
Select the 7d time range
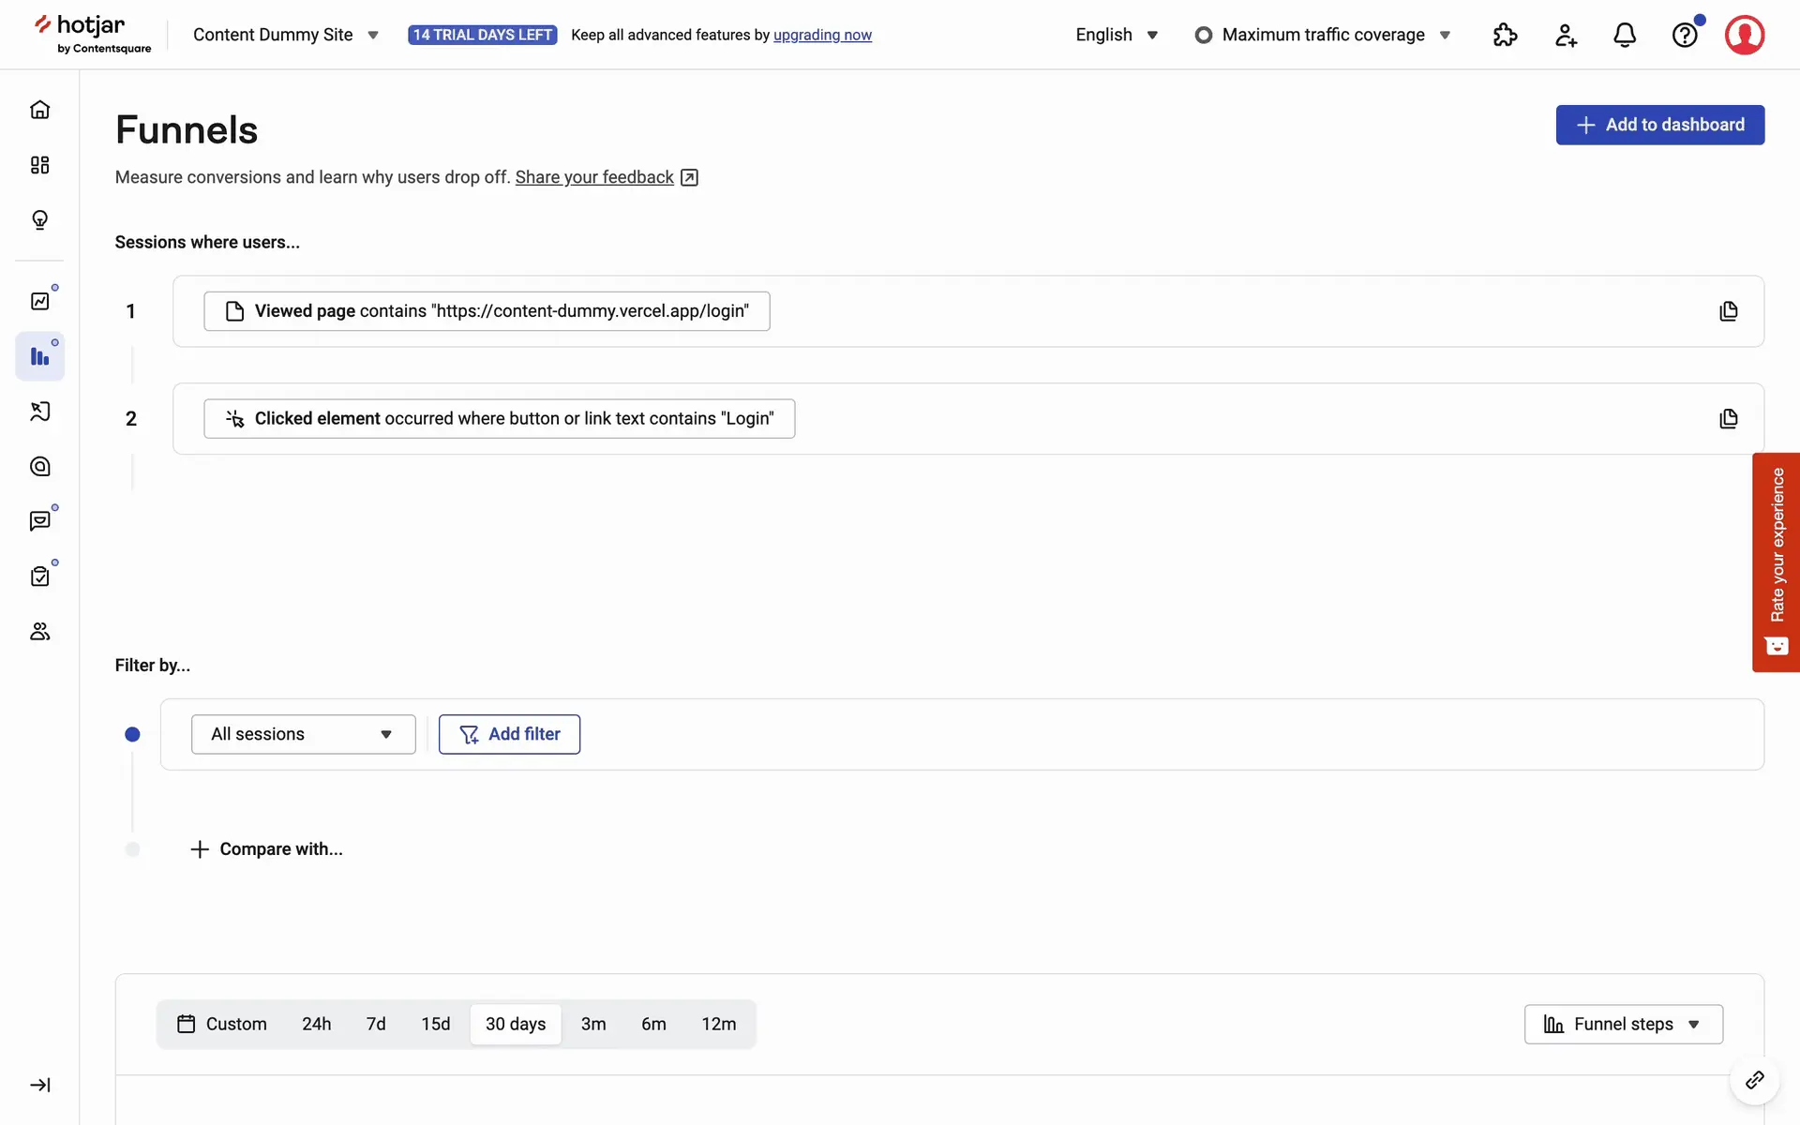coord(376,1024)
